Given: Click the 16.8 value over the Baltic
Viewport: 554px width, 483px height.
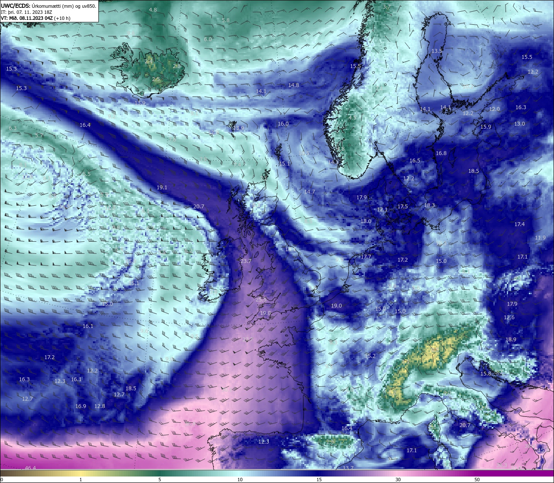Looking at the screenshot, I should coord(441,153).
